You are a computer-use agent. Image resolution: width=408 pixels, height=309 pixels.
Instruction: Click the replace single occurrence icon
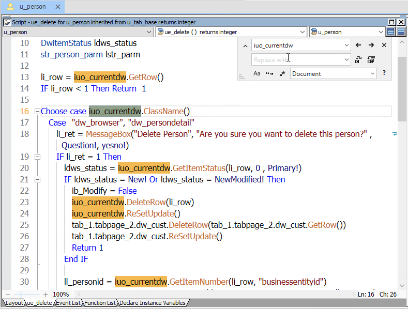(x=358, y=60)
